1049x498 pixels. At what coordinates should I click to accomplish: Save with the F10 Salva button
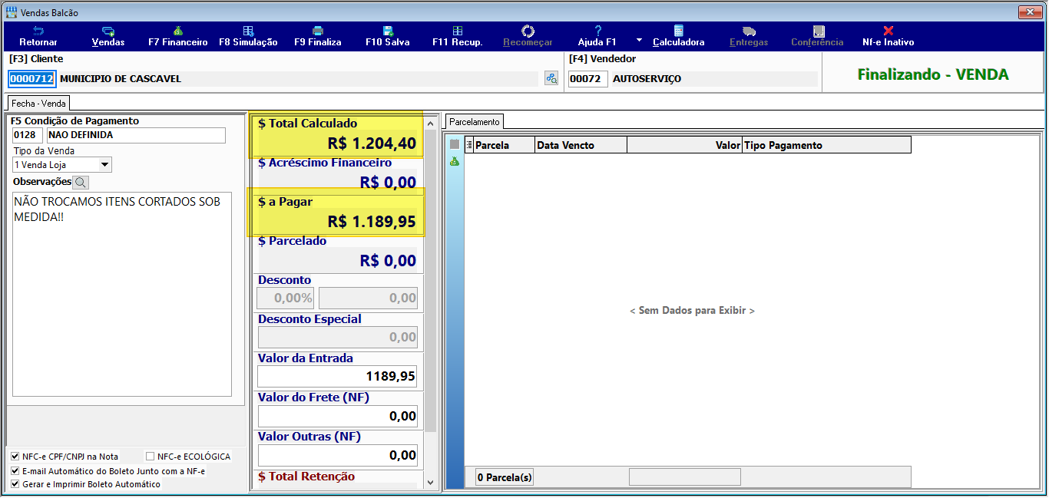pyautogui.click(x=388, y=36)
